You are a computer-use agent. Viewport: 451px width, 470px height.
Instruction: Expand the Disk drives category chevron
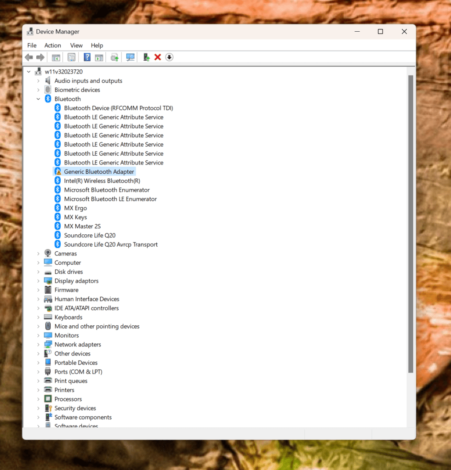point(38,272)
